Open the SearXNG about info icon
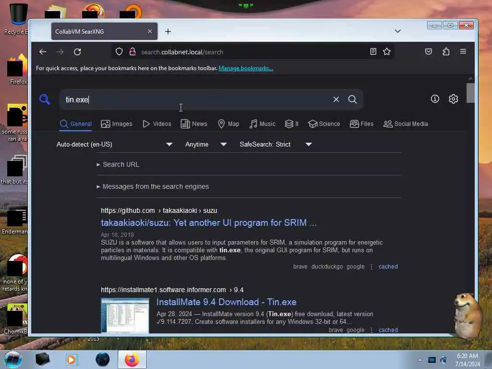The image size is (492, 369). click(435, 99)
